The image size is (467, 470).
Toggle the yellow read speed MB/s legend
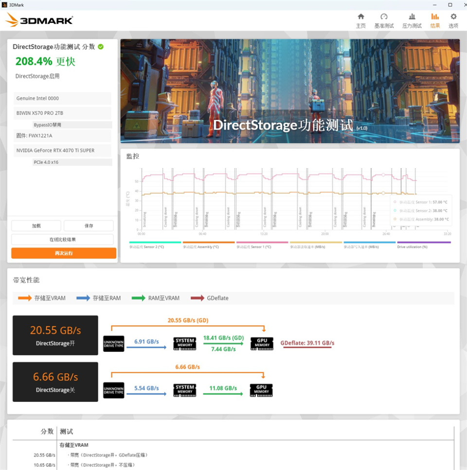click(x=316, y=245)
